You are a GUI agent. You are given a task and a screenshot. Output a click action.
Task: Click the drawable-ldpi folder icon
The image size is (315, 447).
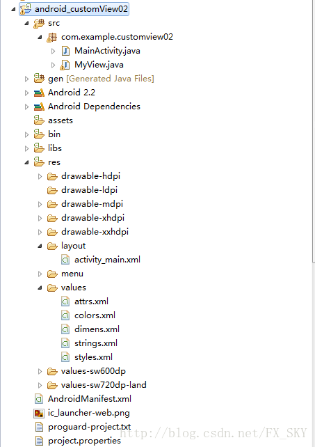[x=52, y=190]
